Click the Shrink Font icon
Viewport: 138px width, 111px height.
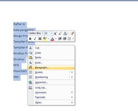tap(60, 33)
